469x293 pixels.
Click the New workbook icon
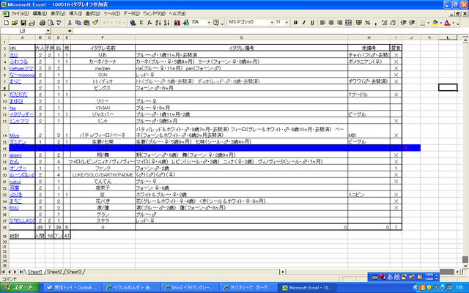(x=4, y=22)
